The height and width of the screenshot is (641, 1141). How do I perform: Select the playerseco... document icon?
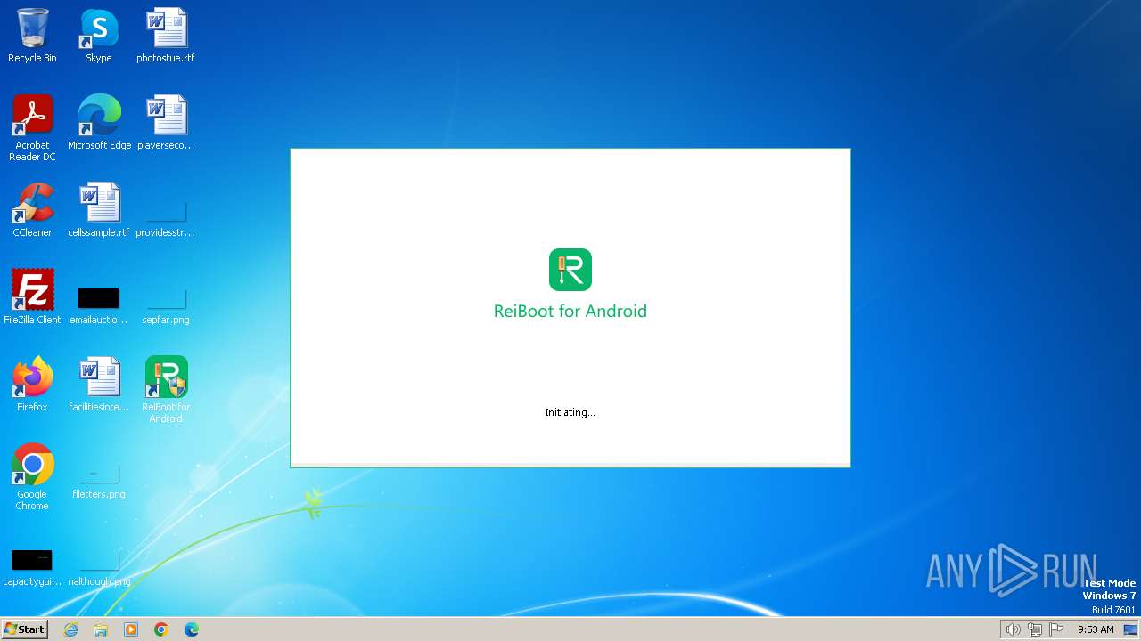pyautogui.click(x=166, y=123)
